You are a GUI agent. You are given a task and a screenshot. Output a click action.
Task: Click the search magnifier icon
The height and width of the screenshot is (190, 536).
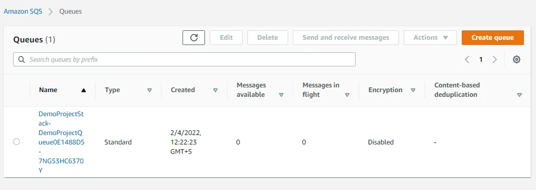pyautogui.click(x=21, y=60)
